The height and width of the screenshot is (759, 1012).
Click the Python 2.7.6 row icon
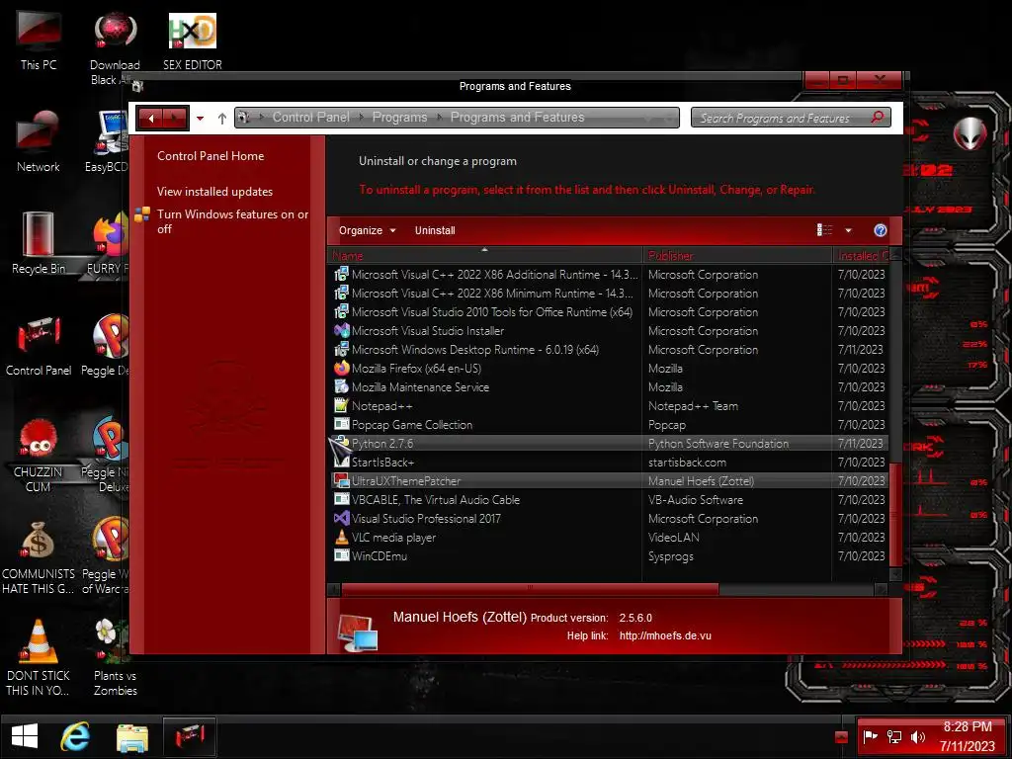coord(341,443)
